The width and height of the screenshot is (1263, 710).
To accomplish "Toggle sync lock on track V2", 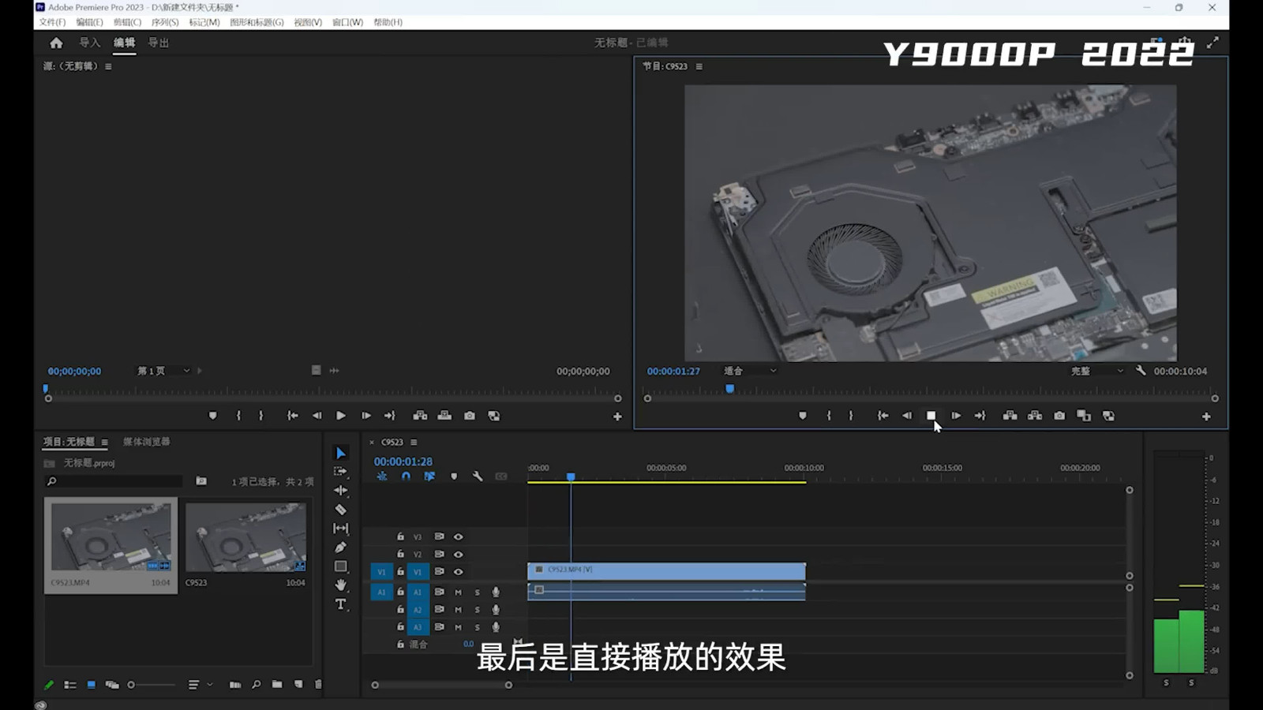I will point(440,555).
